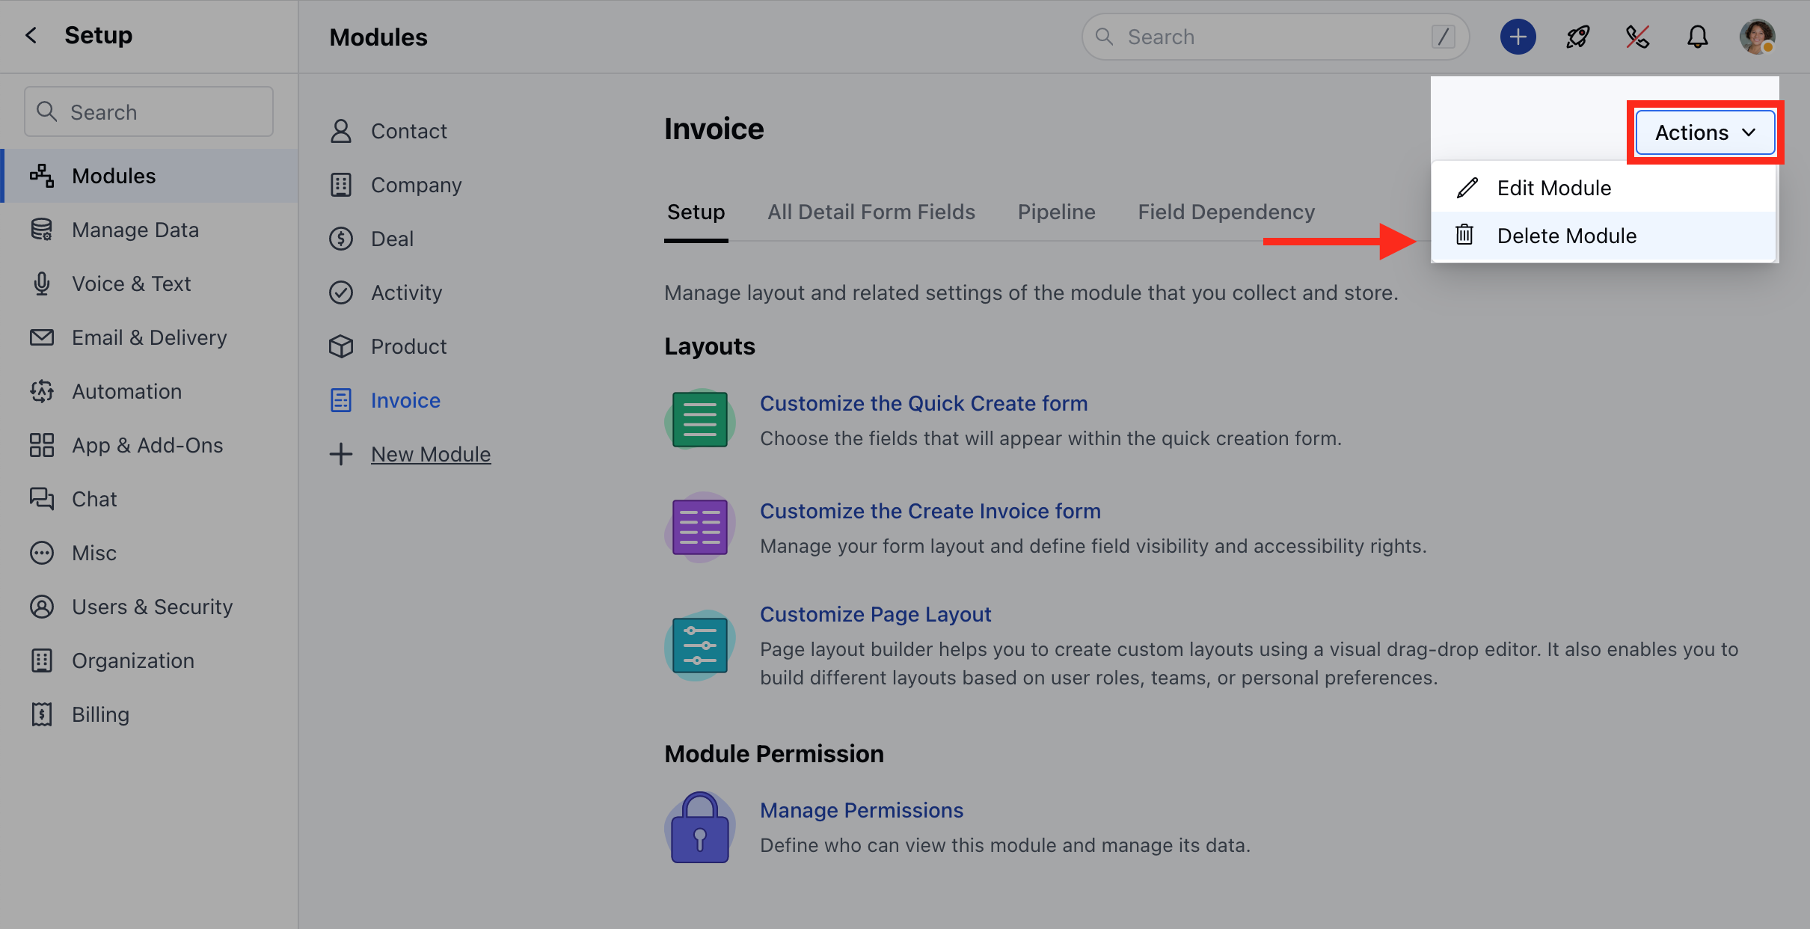Expand the Actions dropdown button
Screen dimensions: 1810x929
pos(1705,132)
